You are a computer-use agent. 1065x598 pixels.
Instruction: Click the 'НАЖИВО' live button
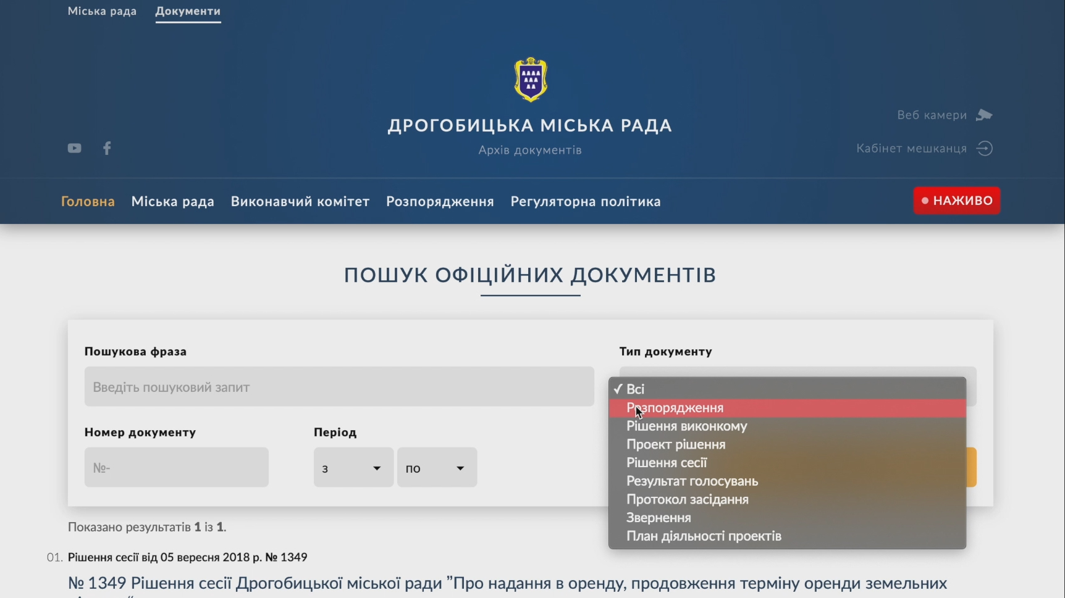tap(957, 201)
